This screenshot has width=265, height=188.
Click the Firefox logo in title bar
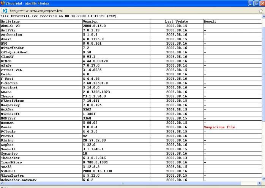(3, 3)
